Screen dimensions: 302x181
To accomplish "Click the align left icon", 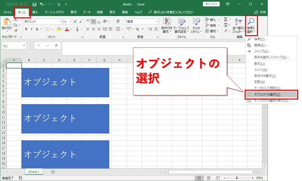I will 88,29.
